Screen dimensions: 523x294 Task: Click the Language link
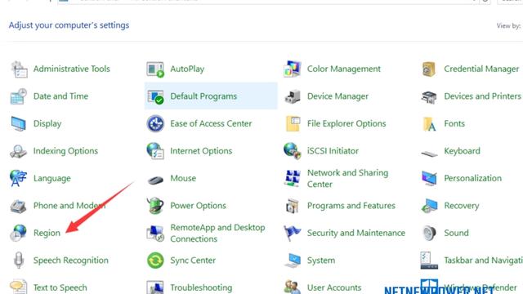tap(52, 178)
